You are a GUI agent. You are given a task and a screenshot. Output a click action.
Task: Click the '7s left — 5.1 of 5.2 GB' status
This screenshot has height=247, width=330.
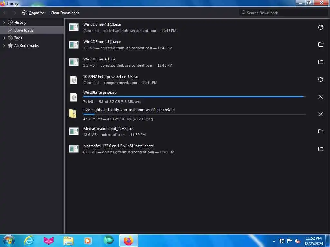tap(112, 102)
